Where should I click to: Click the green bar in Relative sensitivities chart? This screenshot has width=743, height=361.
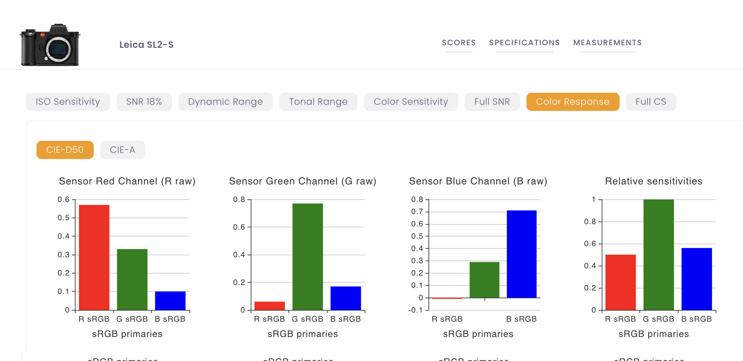pyautogui.click(x=659, y=255)
